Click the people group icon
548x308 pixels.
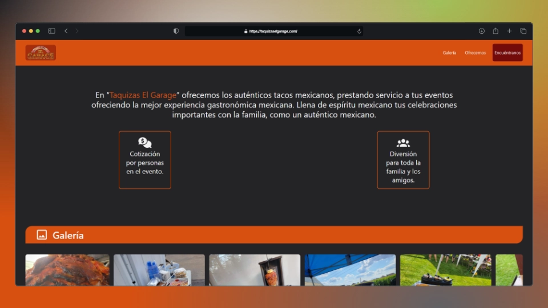pyautogui.click(x=403, y=143)
